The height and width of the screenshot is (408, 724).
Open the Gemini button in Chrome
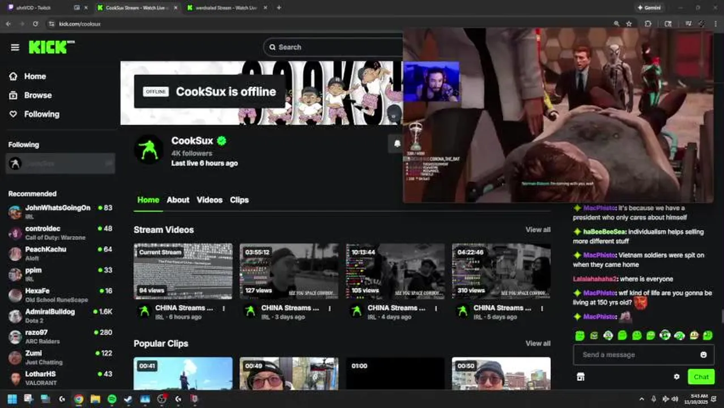[649, 7]
